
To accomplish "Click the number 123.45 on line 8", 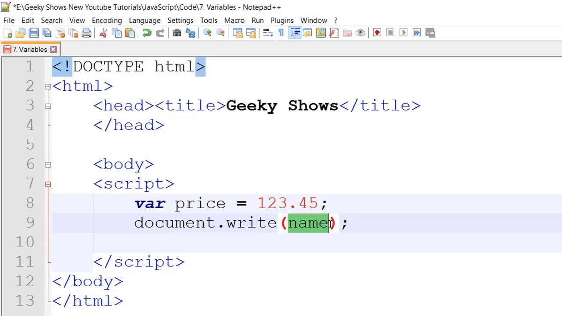I will [288, 203].
